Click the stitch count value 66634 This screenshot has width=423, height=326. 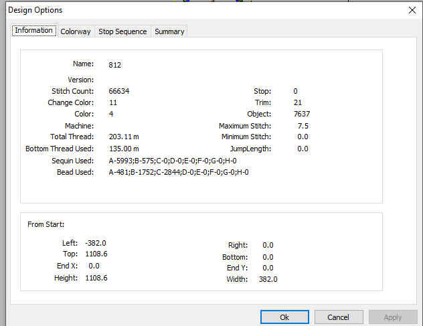[119, 91]
